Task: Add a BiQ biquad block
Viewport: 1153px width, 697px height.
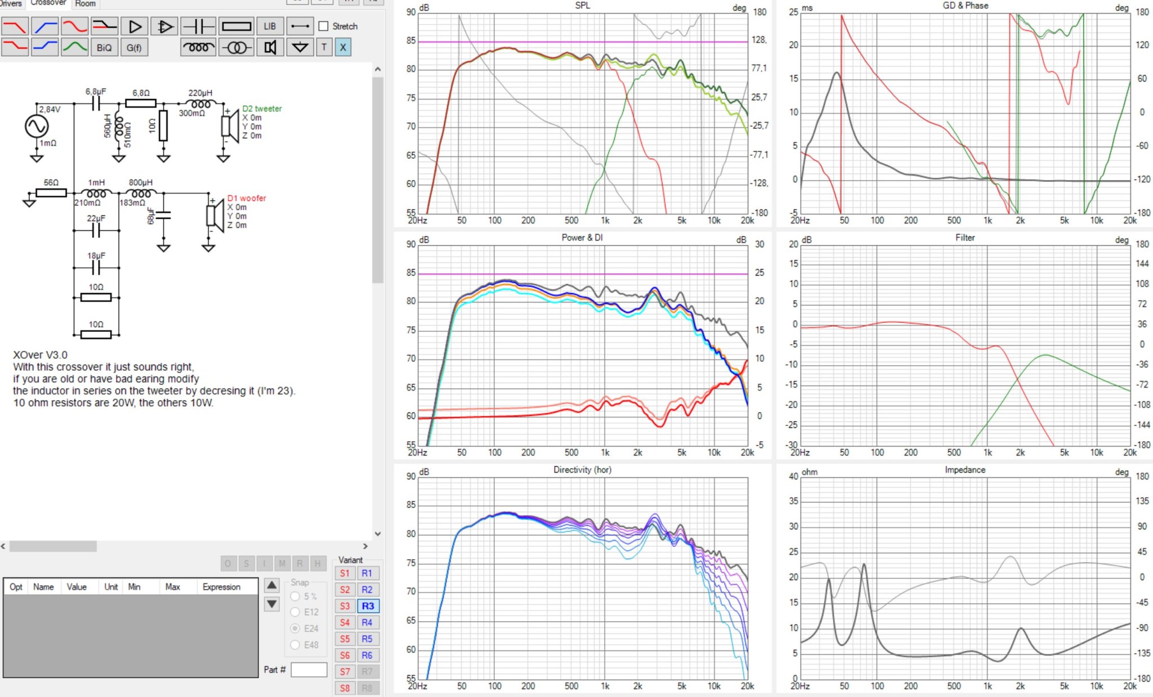Action: point(104,47)
